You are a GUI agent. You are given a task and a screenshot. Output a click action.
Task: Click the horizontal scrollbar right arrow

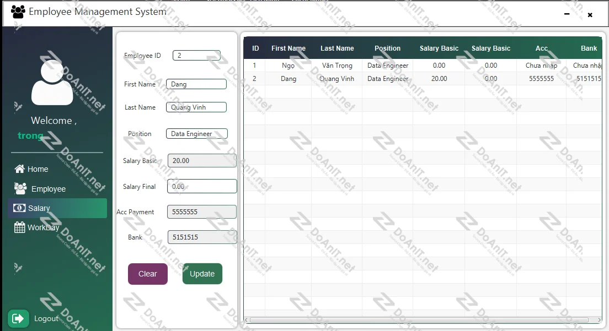tap(599, 320)
